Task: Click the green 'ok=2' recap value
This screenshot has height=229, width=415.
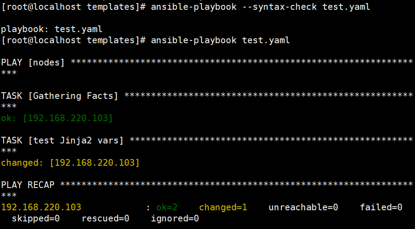Action: pos(167,207)
